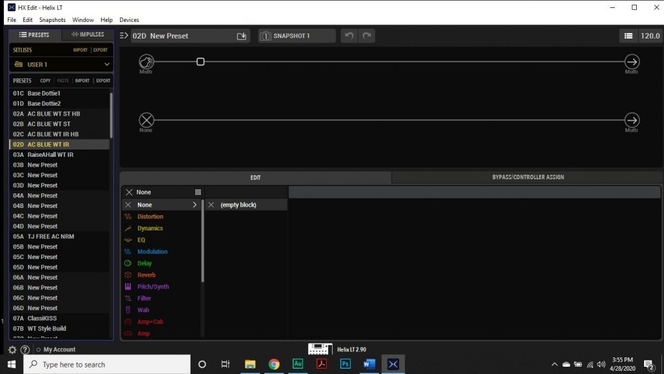Choose the Filter category
Image resolution: width=664 pixels, height=374 pixels.
tap(162, 298)
